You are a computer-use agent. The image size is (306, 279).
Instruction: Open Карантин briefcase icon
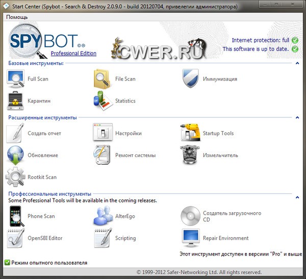[x=15, y=101]
